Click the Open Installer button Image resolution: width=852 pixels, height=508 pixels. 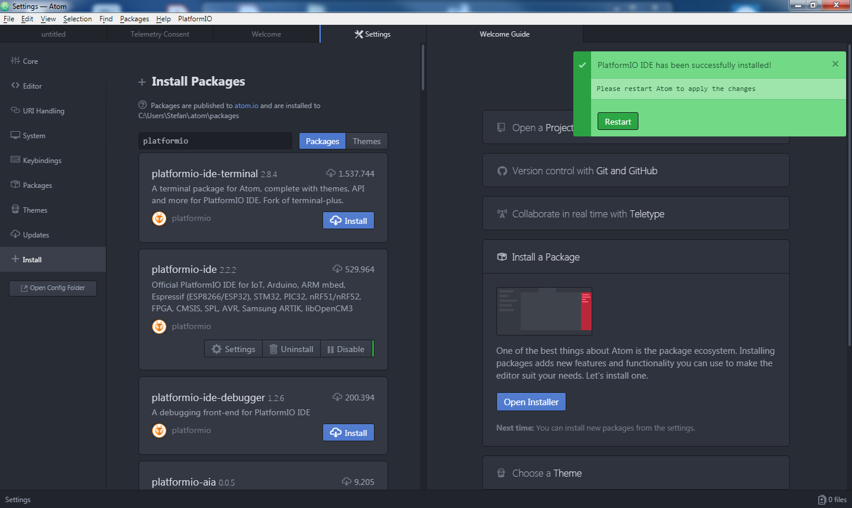pos(531,402)
